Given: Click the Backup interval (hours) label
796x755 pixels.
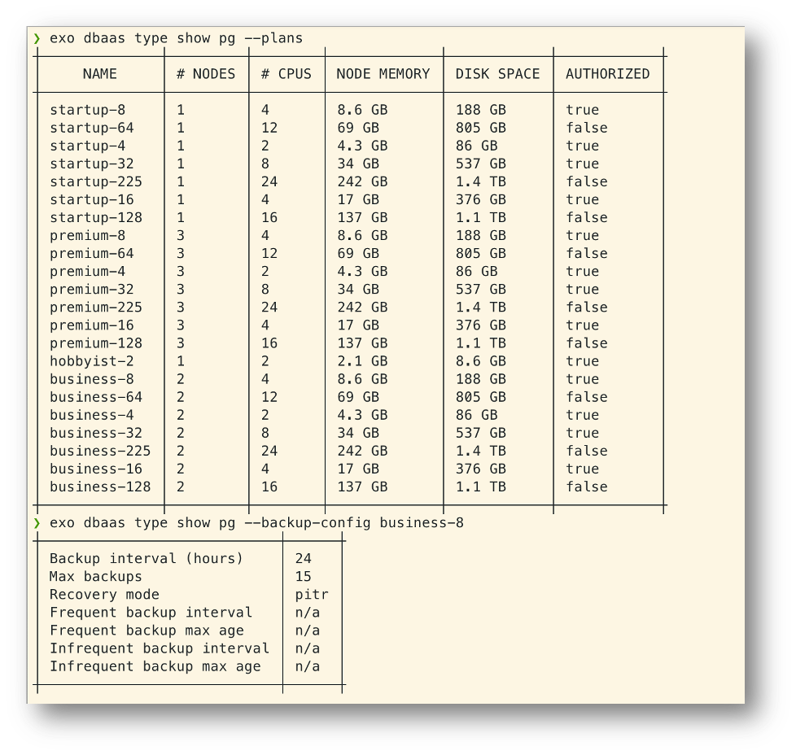Looking at the screenshot, I should pos(147,559).
